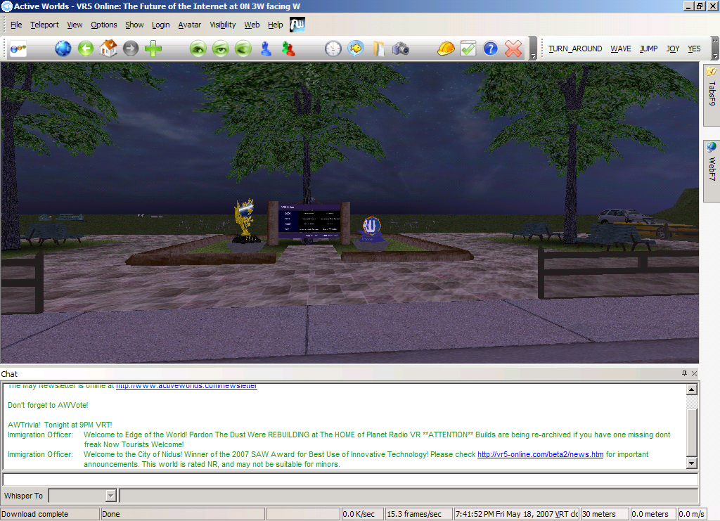Open the Visibility menu
This screenshot has height=521, width=720.
pos(223,25)
